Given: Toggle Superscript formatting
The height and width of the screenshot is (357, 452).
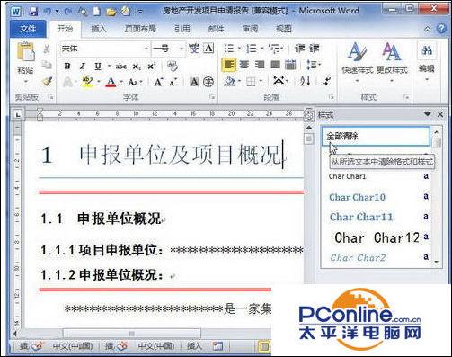Looking at the screenshot, I should coord(152,66).
